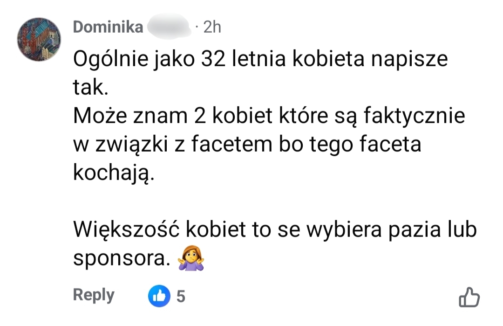The width and height of the screenshot is (503, 326).
Task: Select the line starting with Większość kobiet
Action: [275, 229]
